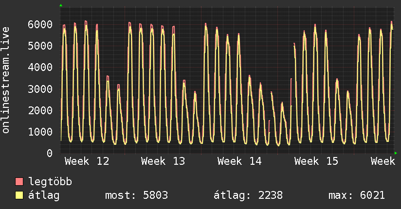
Task: Click the onlinestream.live vertical axis title
Action: tap(5, 80)
